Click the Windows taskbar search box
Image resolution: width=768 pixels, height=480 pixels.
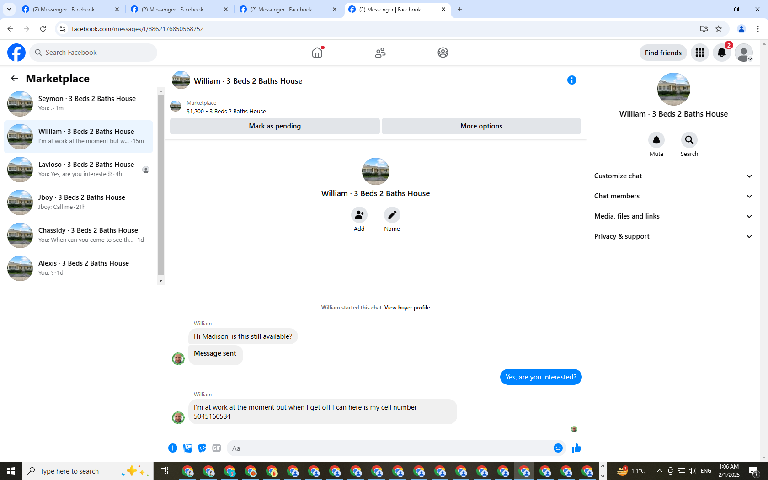[87, 471]
